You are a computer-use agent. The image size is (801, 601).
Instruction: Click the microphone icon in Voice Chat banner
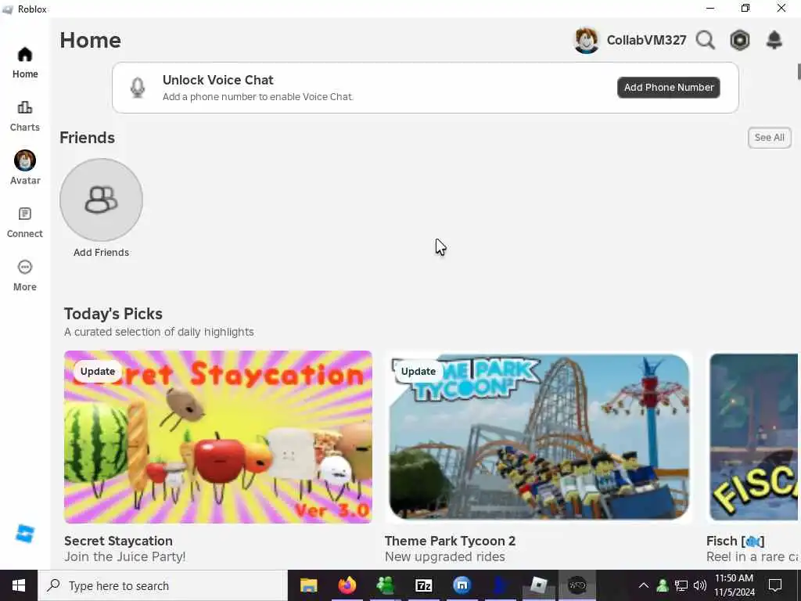tap(138, 88)
